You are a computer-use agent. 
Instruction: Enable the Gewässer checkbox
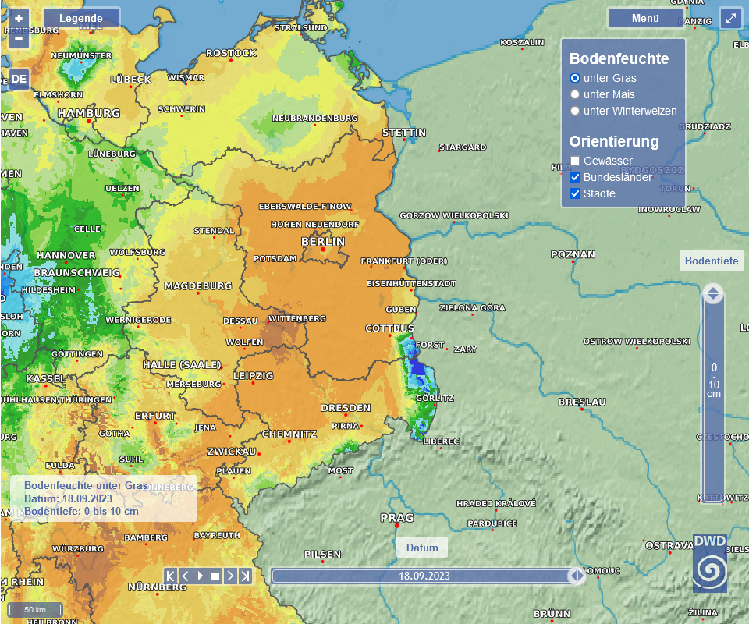click(575, 161)
